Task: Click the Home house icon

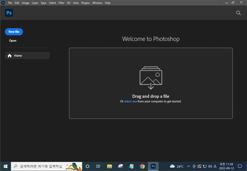Action: 9,56
